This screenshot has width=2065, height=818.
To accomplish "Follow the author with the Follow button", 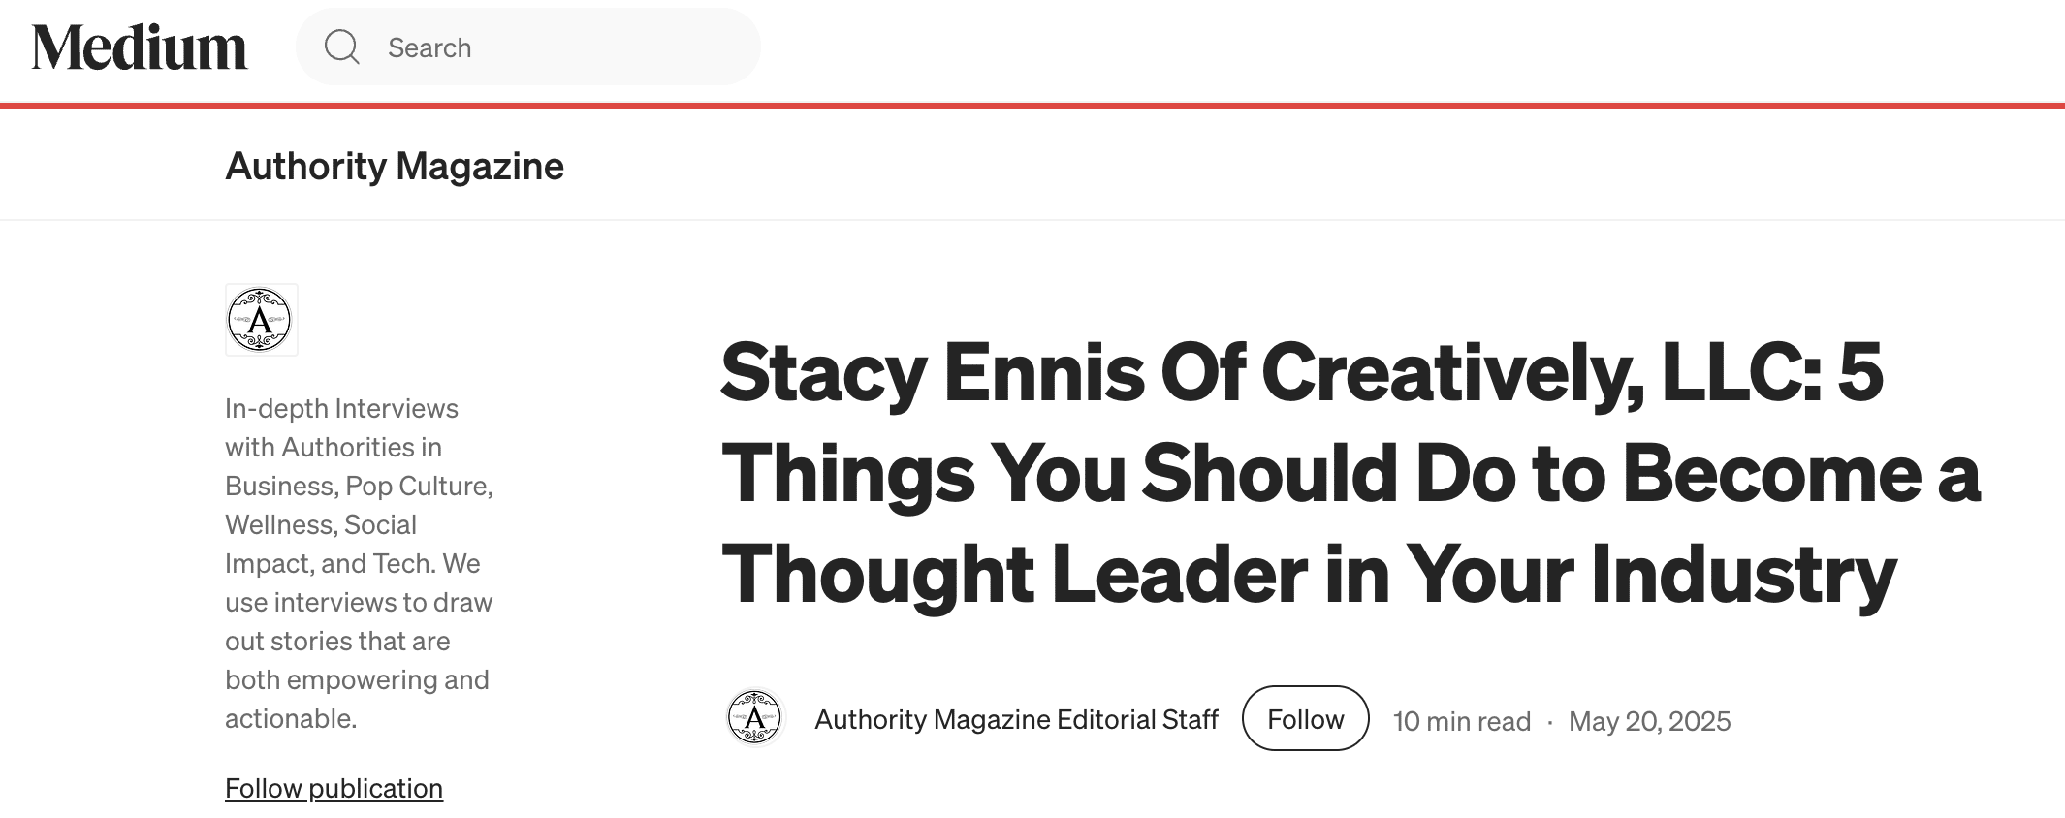I will 1305,718.
